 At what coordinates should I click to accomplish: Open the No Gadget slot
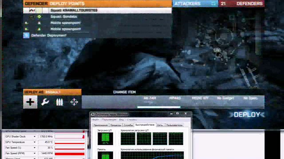pos(225,98)
